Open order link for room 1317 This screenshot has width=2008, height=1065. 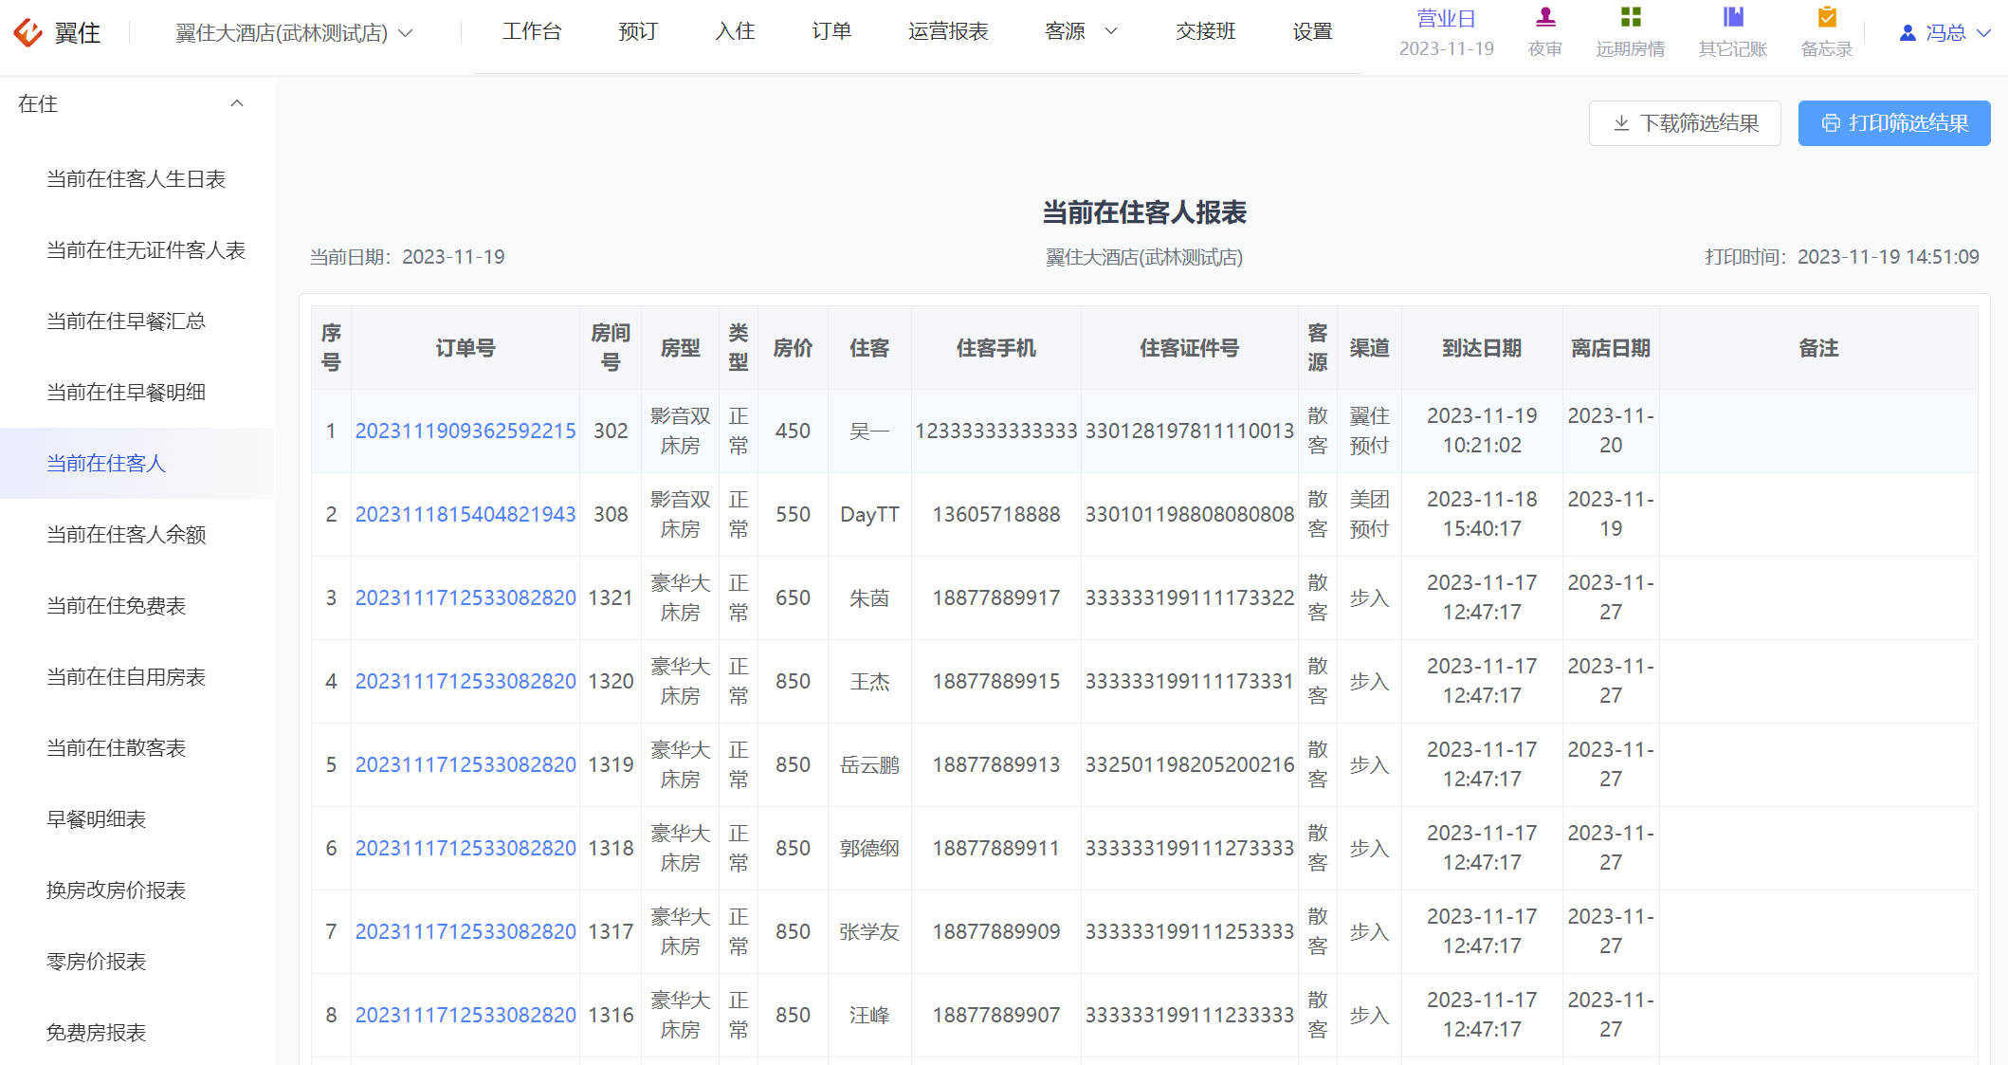[465, 932]
